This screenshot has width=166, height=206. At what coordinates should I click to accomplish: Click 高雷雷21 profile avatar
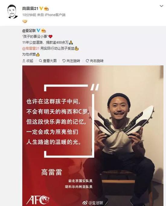tap(12, 12)
